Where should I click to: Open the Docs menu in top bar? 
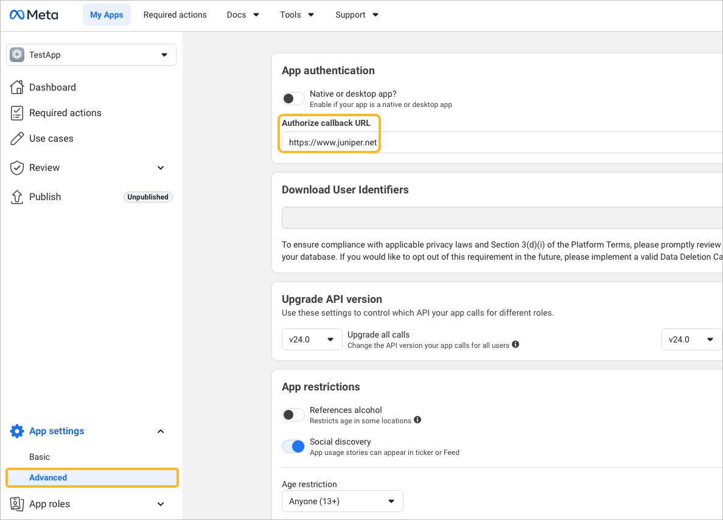pyautogui.click(x=243, y=15)
